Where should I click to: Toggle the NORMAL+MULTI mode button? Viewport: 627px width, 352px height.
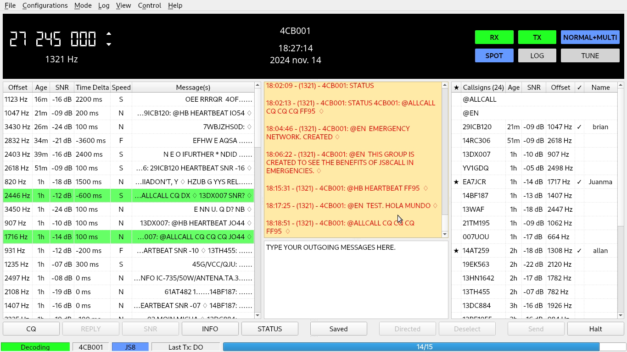pos(590,37)
